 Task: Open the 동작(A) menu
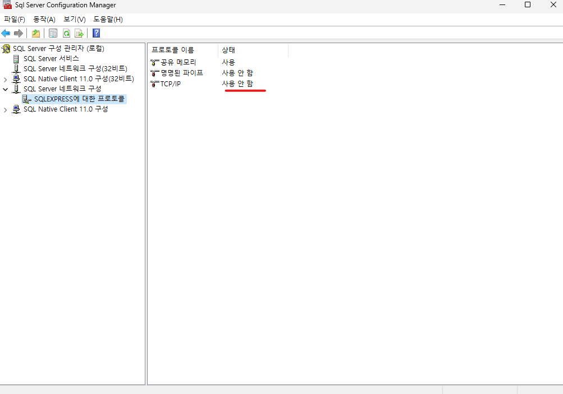tap(44, 20)
